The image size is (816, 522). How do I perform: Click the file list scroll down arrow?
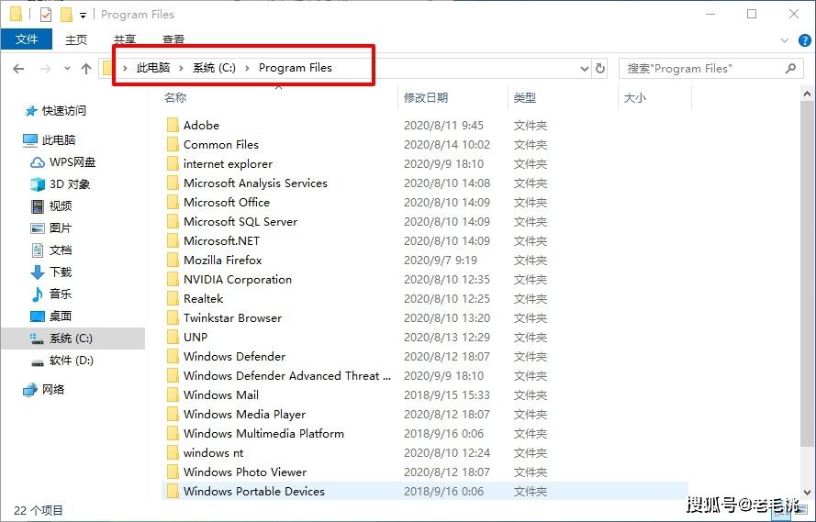pos(807,492)
